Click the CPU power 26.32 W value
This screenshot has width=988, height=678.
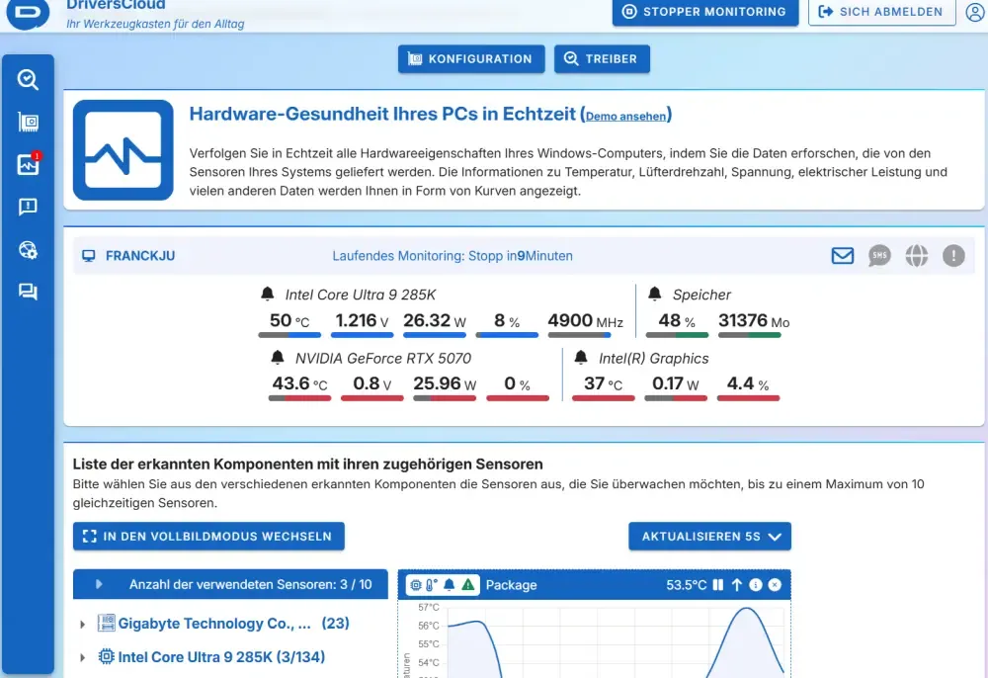(x=435, y=321)
